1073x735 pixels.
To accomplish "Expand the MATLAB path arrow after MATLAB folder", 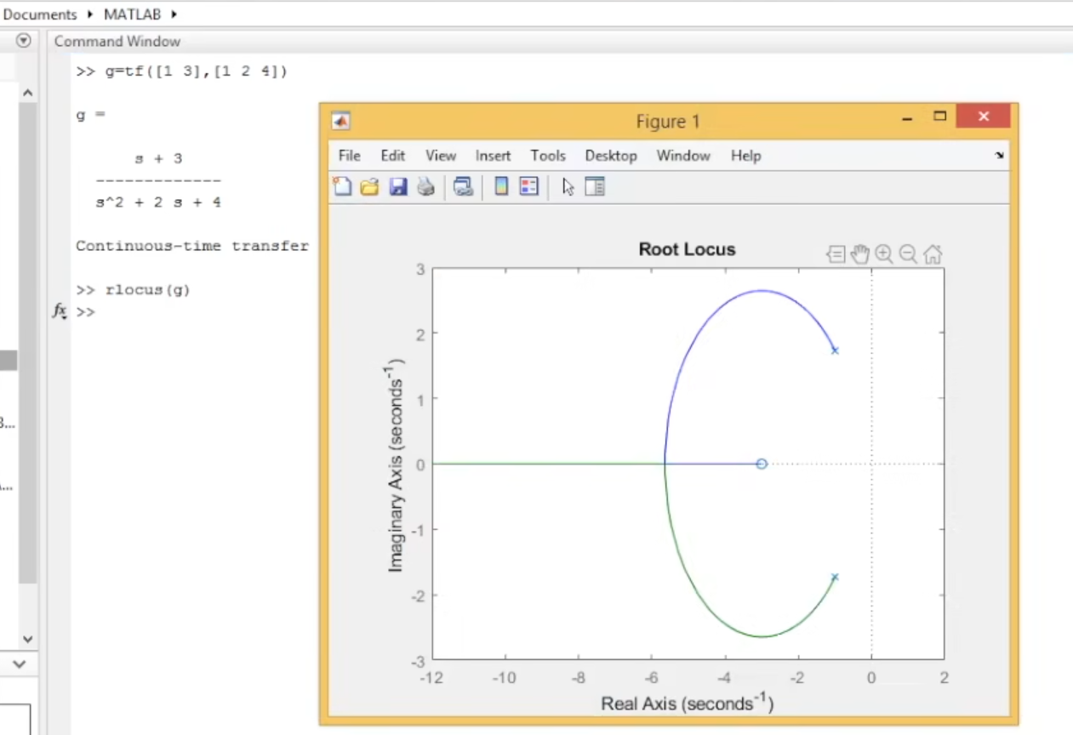I will (174, 14).
